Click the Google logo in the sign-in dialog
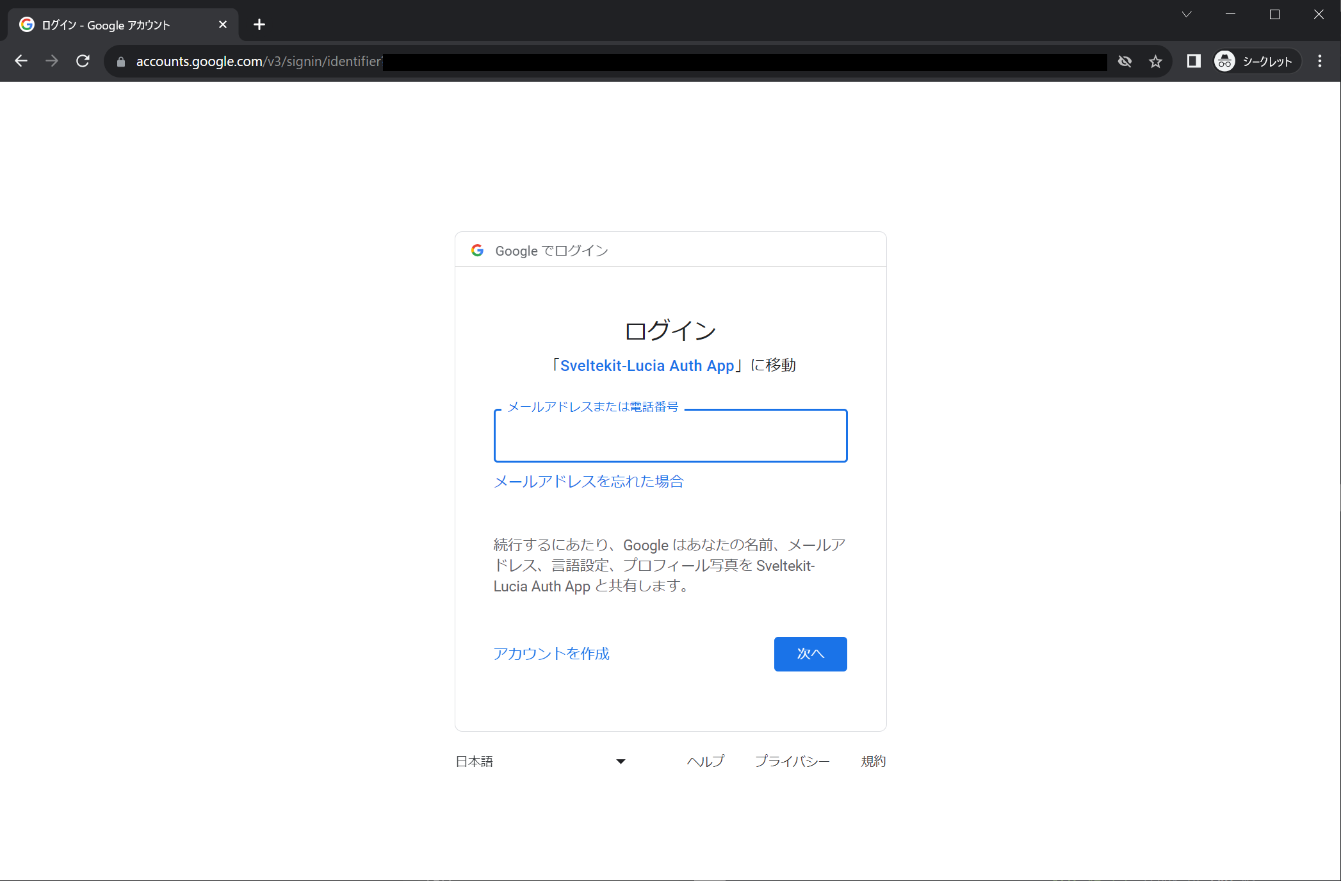This screenshot has width=1341, height=881. tap(478, 251)
